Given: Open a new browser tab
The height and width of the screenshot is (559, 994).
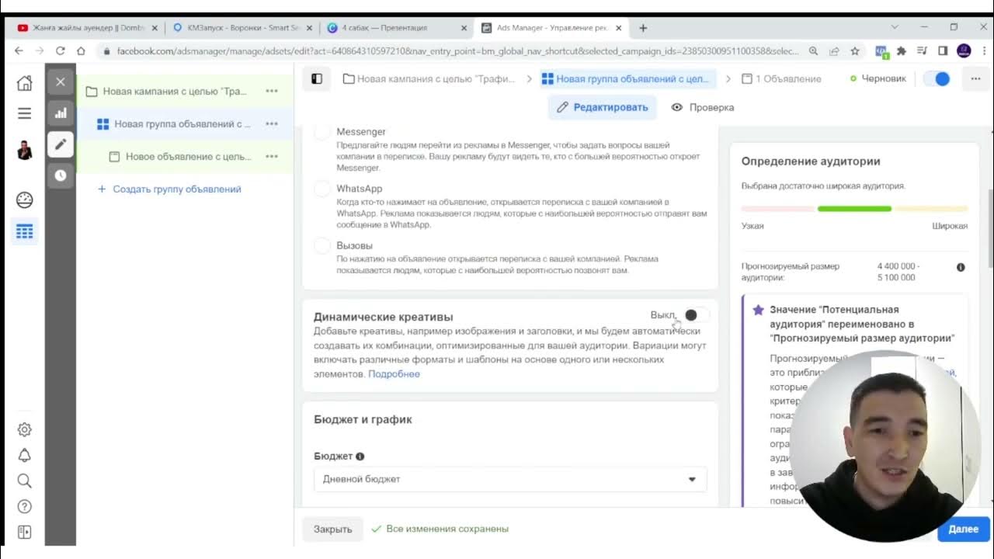Looking at the screenshot, I should (x=643, y=28).
